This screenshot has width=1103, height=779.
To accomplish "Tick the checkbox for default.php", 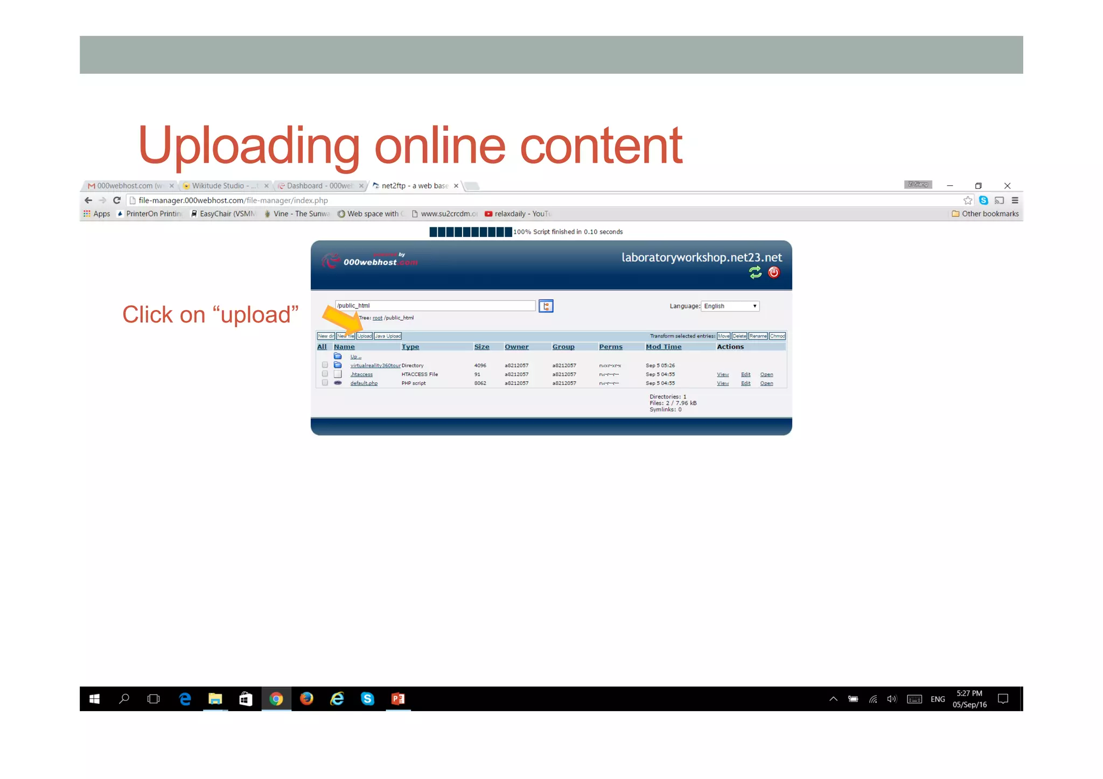I will [325, 383].
